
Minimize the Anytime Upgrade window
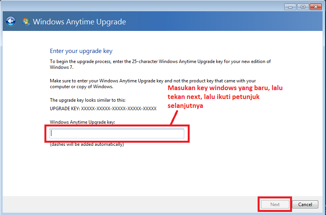pos(290,7)
